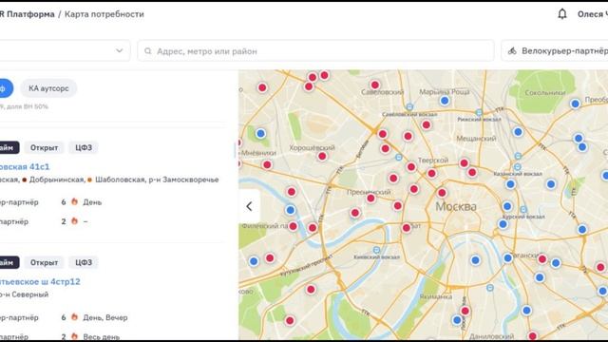Click the Олеся user name
Viewport: 608px width, 342px height.
[593, 14]
